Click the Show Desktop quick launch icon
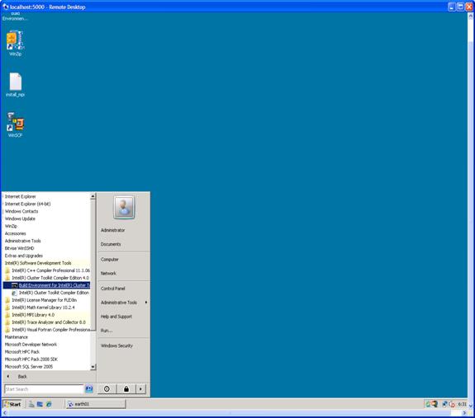475x418 pixels. coord(40,404)
